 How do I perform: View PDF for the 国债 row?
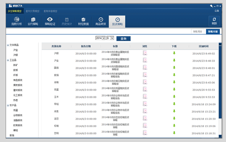click(145, 67)
